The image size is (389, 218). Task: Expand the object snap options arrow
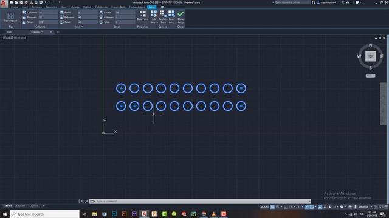pos(315,207)
